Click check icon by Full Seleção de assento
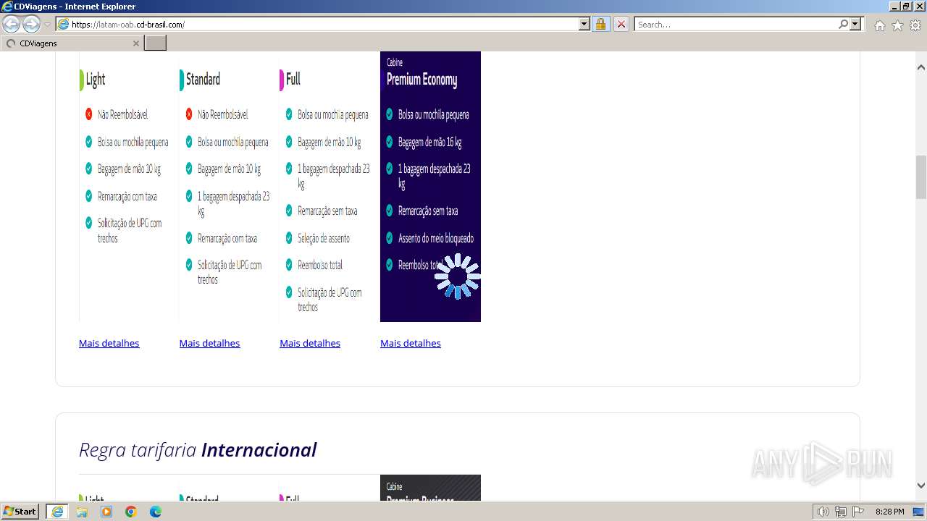The width and height of the screenshot is (927, 521). pyautogui.click(x=289, y=238)
